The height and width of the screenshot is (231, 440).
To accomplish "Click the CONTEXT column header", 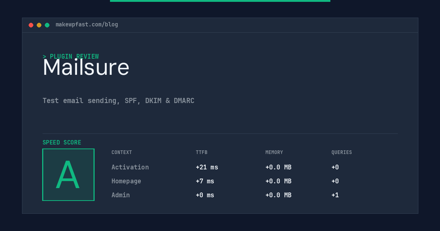I will tap(122, 153).
